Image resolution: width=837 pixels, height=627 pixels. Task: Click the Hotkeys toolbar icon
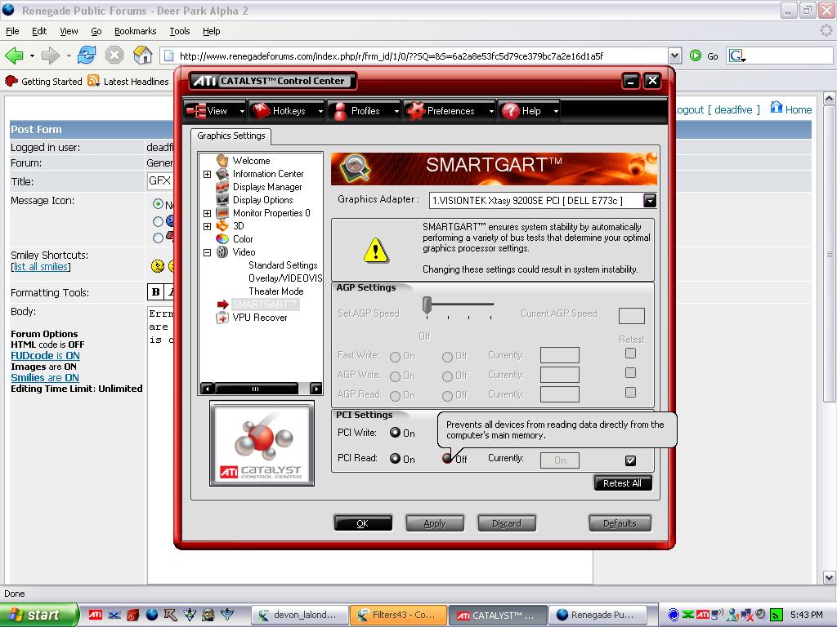[262, 111]
